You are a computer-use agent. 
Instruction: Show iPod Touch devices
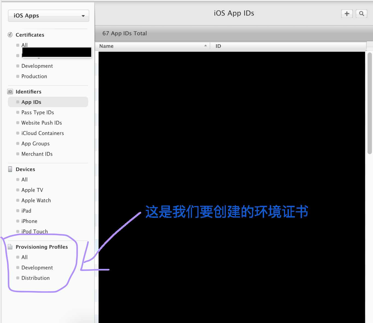click(x=34, y=231)
